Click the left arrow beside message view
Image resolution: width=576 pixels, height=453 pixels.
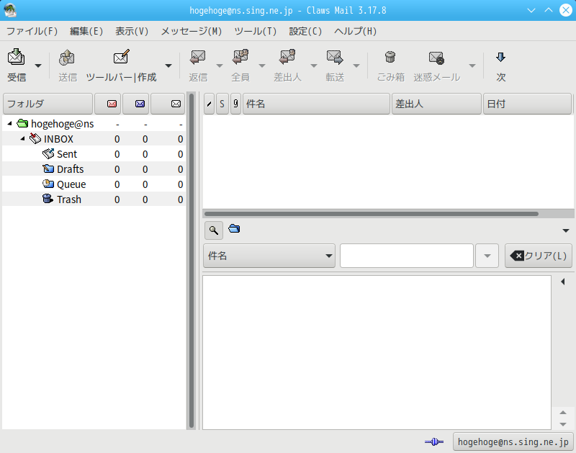coord(563,282)
